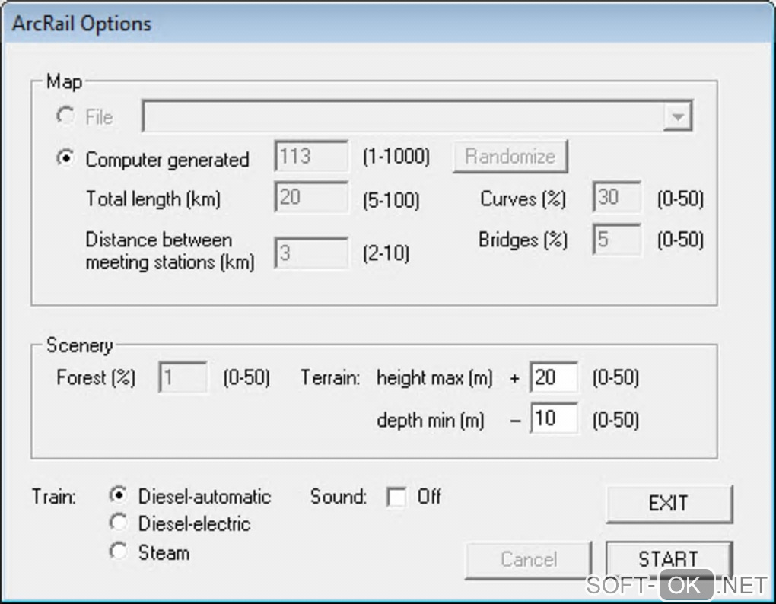Viewport: 776px width, 604px height.
Task: Click the Curves (%) label
Action: point(523,199)
